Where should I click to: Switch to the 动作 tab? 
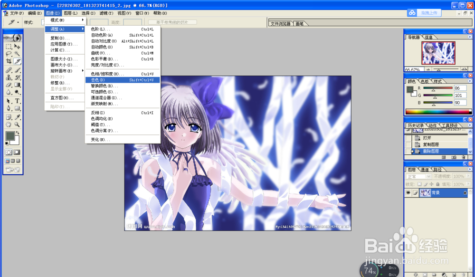(x=433, y=125)
